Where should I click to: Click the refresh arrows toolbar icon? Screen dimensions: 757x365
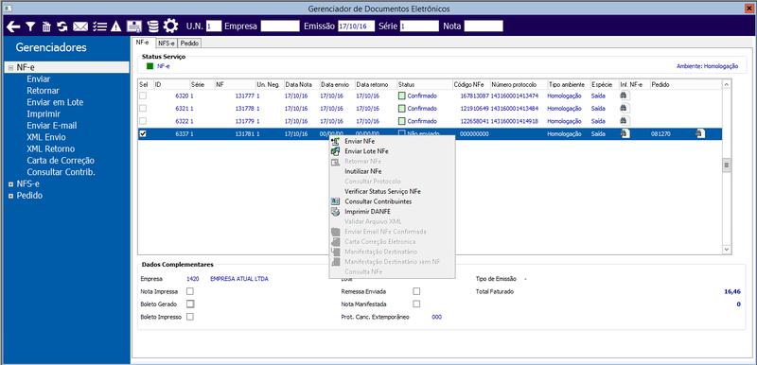62,26
